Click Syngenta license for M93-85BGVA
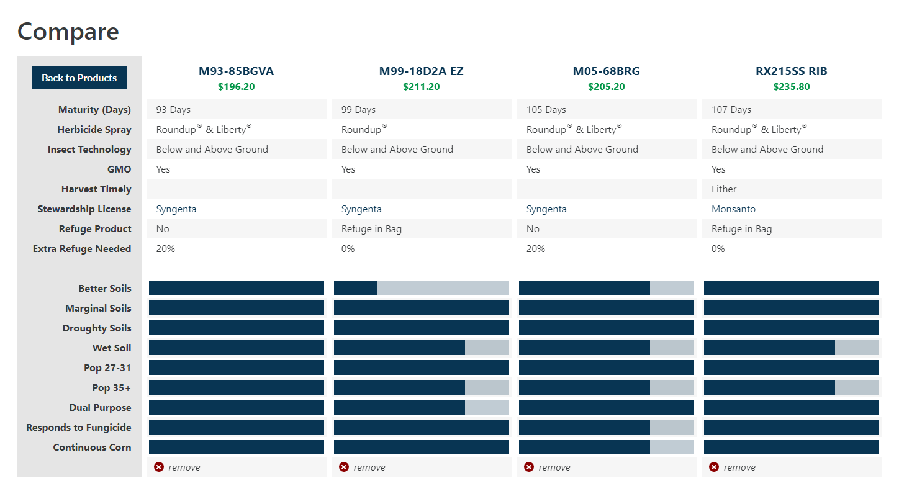 click(176, 209)
